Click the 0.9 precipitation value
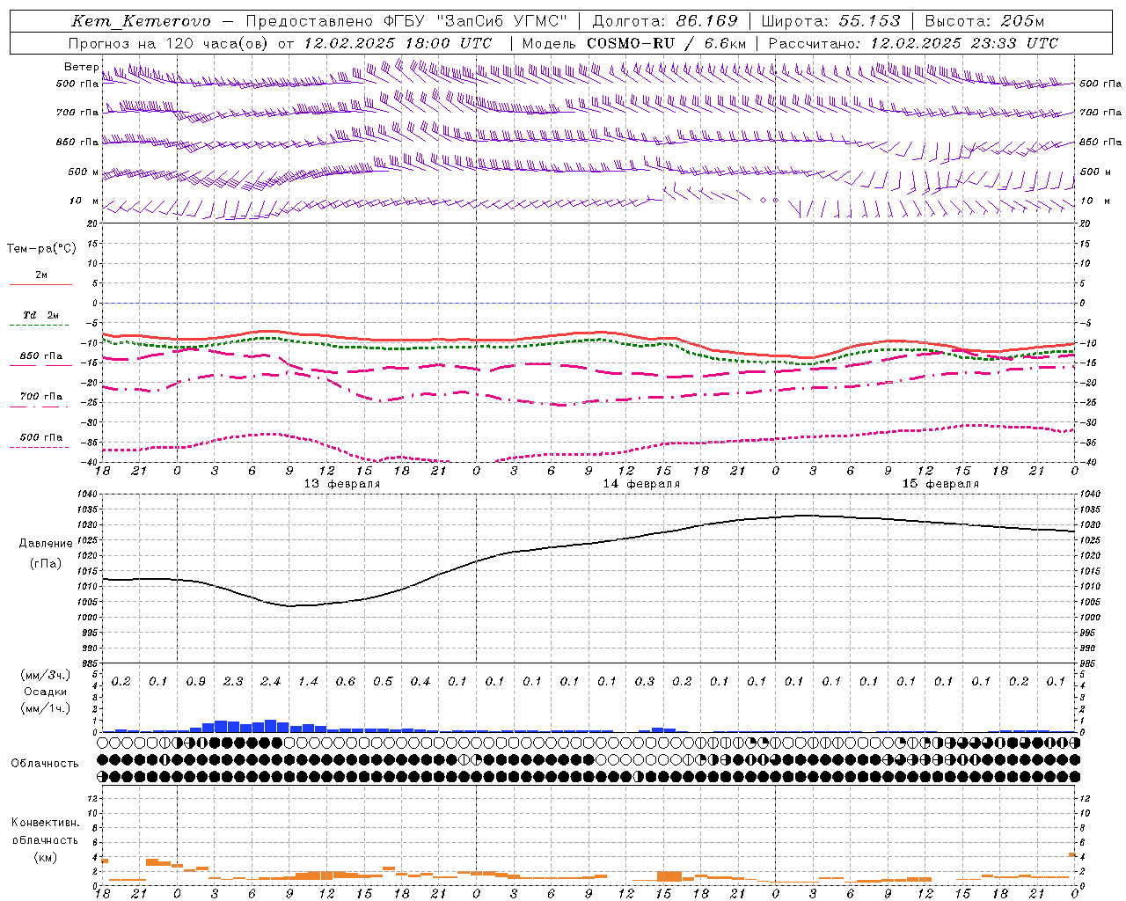 point(196,682)
